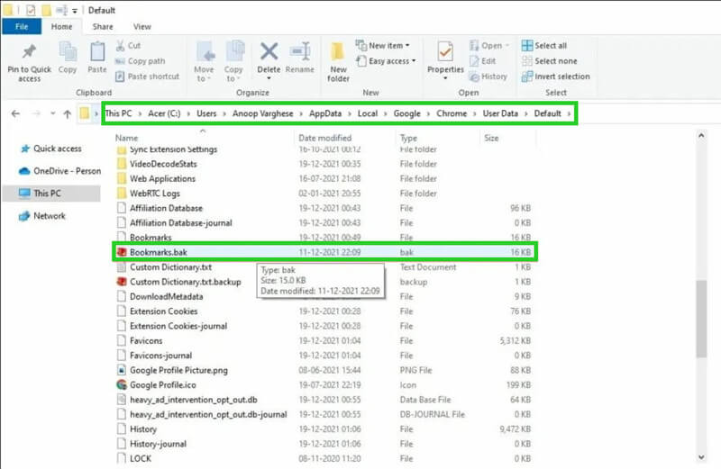
Task: Open Properties using the checkmark icon
Action: coord(445,53)
